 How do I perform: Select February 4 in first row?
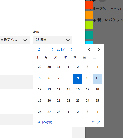click(x=97, y=67)
